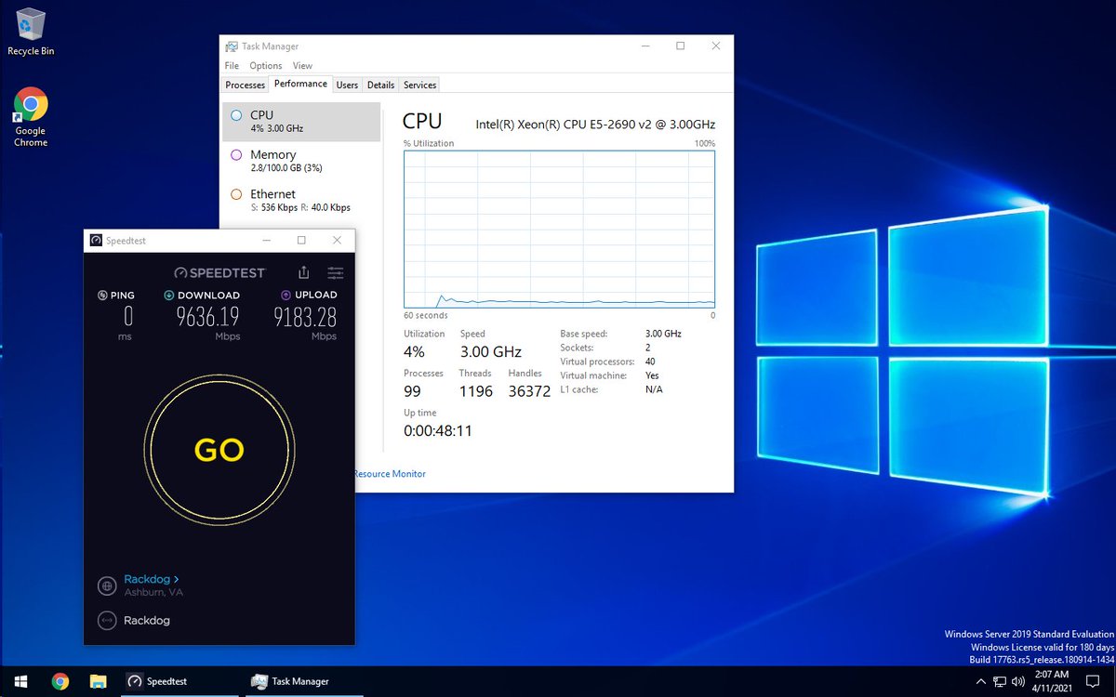Screen dimensions: 1116x697
Task: Start the test with the GO button
Action: coord(219,451)
